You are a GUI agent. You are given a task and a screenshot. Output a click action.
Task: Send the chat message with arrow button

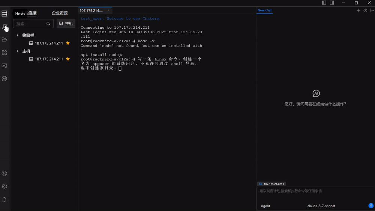[x=371, y=205]
